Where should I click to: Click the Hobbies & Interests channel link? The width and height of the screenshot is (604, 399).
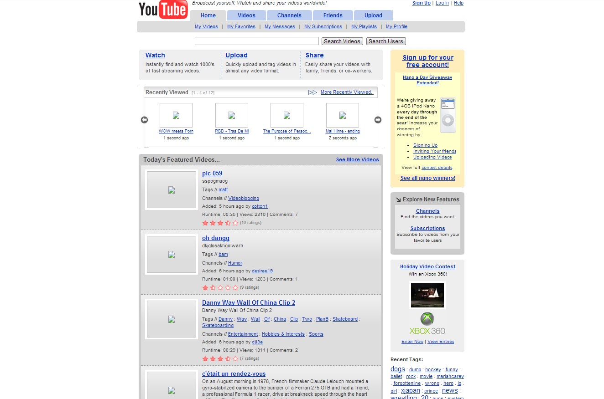[x=283, y=334]
